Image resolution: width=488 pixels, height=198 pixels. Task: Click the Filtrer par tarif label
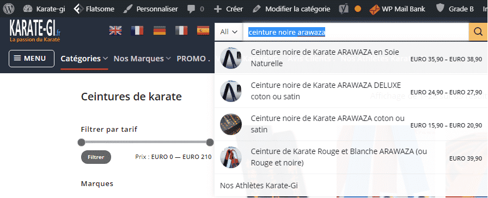tap(109, 129)
